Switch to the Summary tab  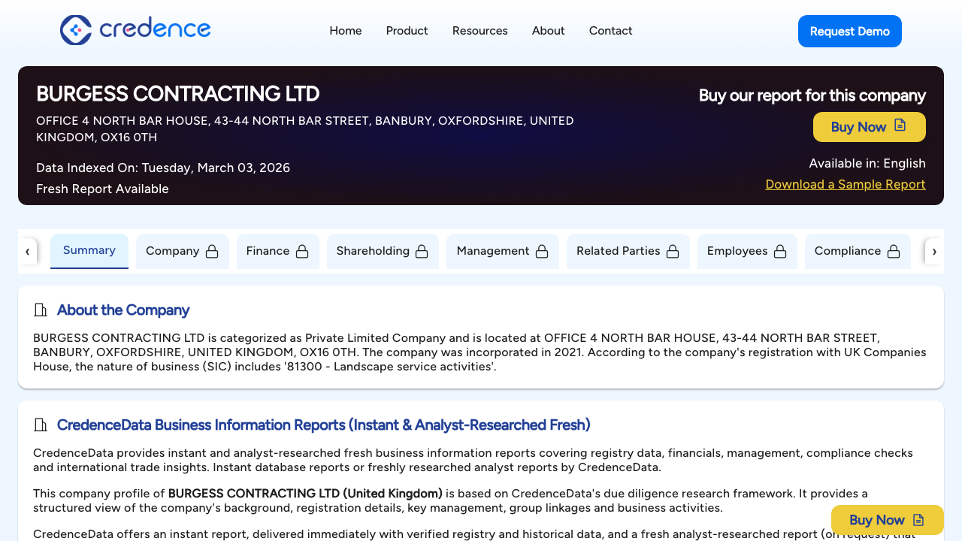(x=89, y=250)
